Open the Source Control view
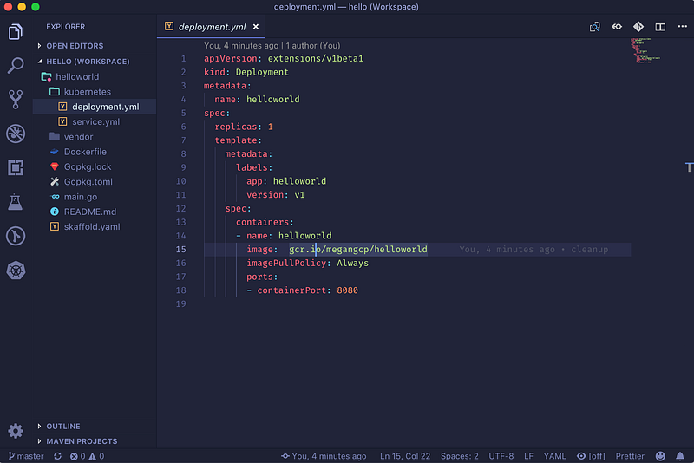This screenshot has width=694, height=463. [x=16, y=99]
